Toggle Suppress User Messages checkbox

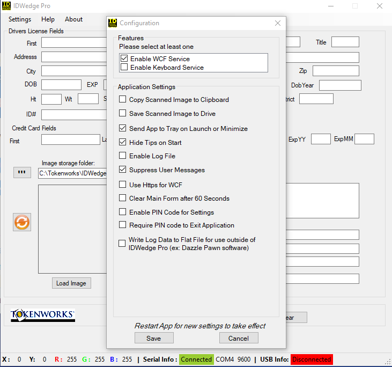point(122,170)
